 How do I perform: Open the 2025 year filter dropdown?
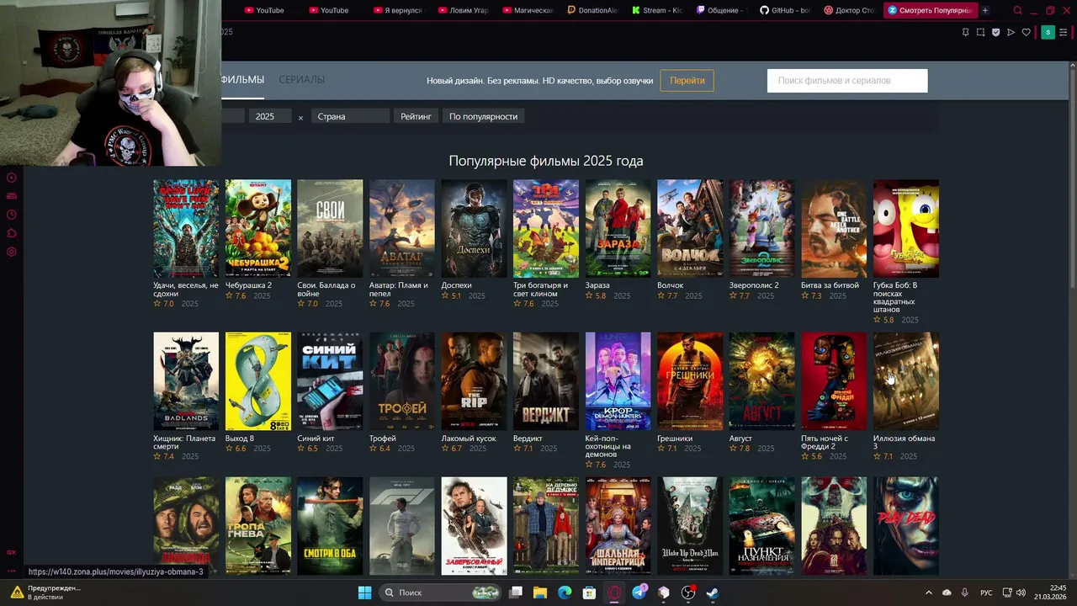tap(270, 116)
